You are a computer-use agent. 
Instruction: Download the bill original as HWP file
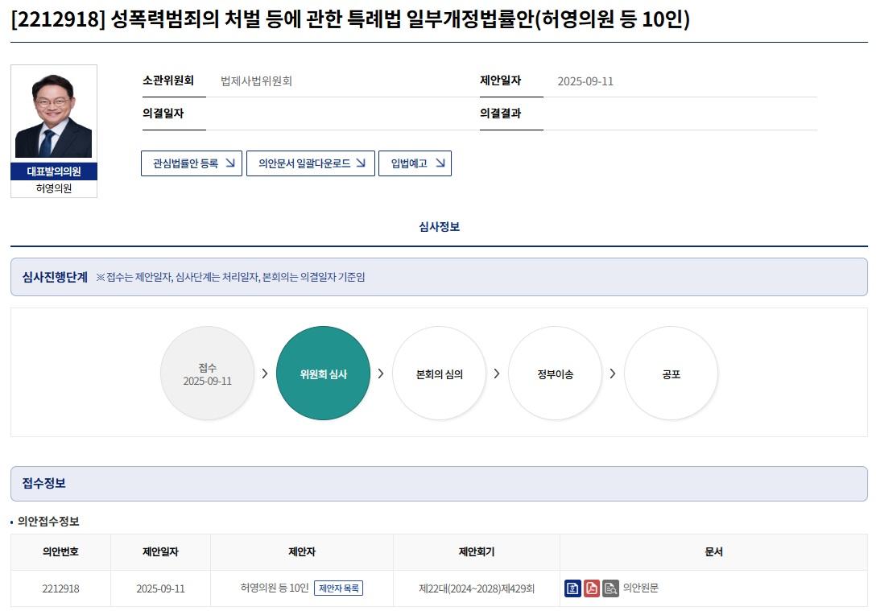572,588
